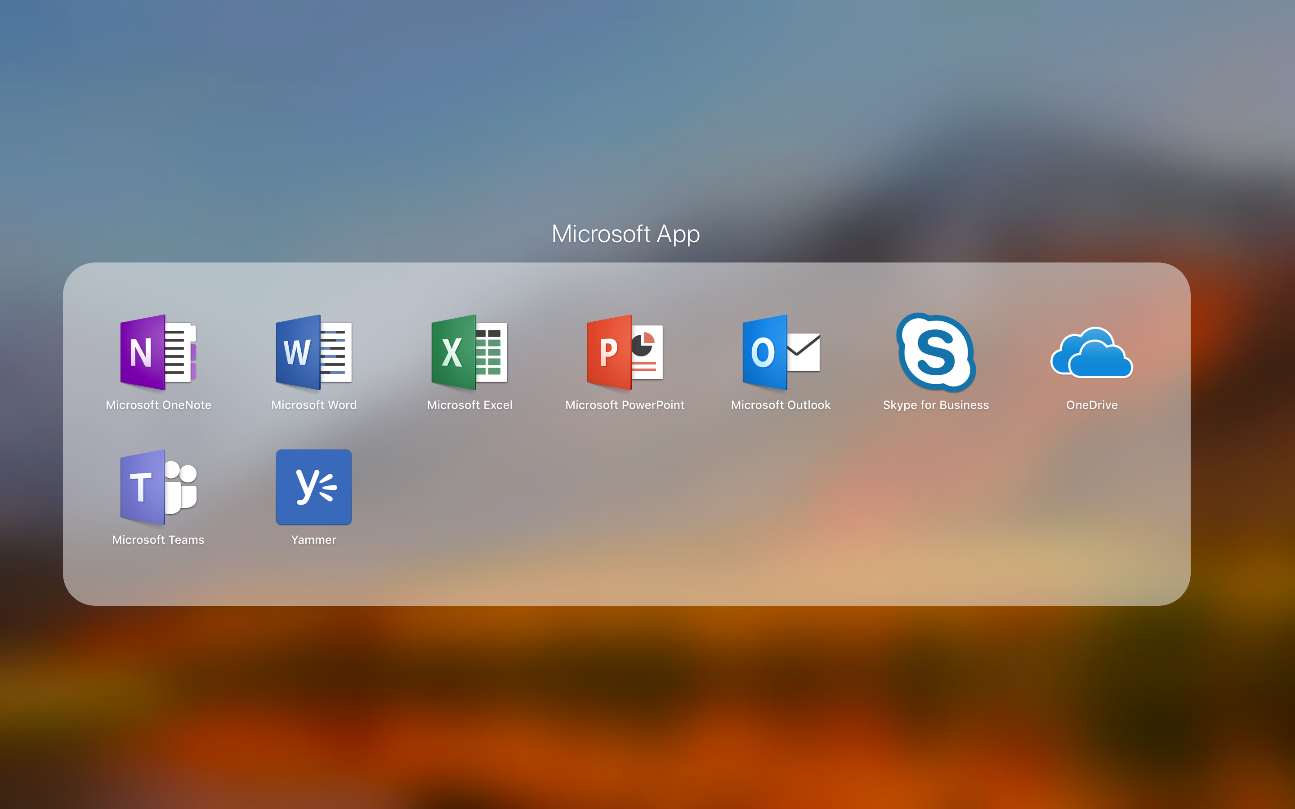Open the Microsoft OneNote app icon
1295x809 pixels.
pos(158,352)
